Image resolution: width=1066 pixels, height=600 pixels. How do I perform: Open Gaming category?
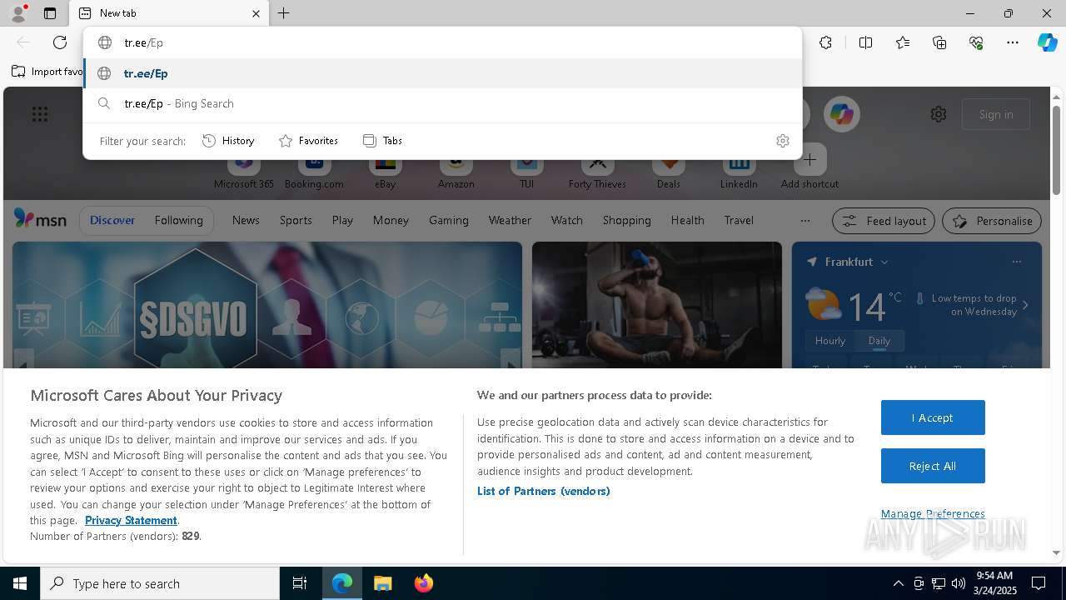449,220
